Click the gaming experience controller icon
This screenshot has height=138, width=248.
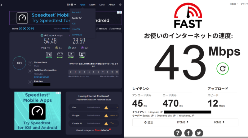tap(60, 55)
